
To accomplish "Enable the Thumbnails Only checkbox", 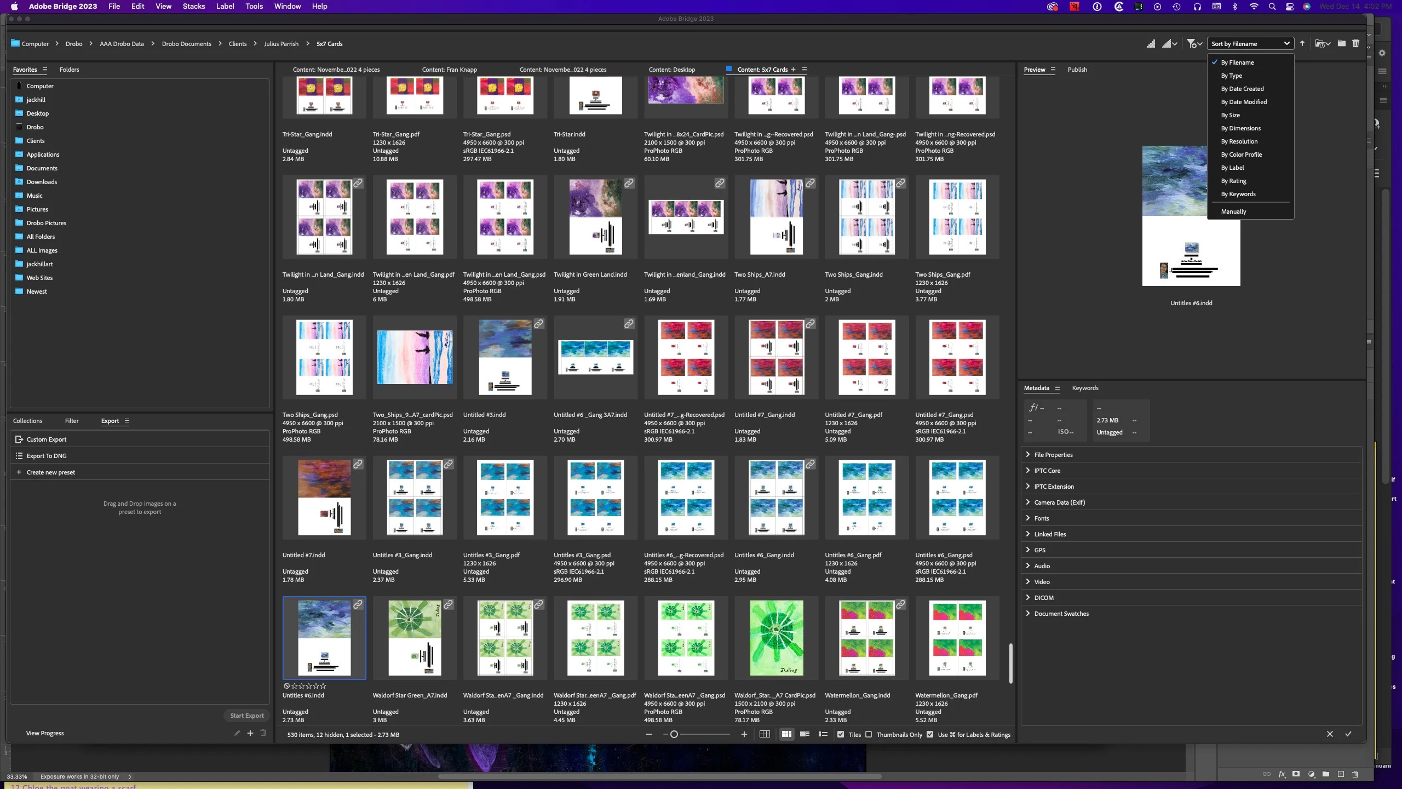I will [869, 735].
